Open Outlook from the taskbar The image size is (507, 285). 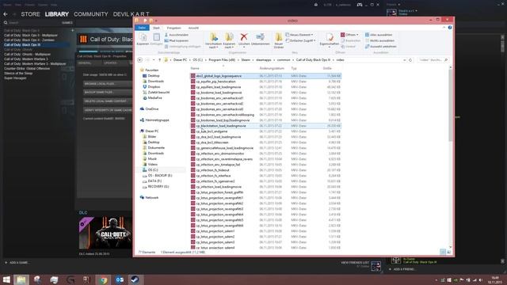click(x=120, y=279)
